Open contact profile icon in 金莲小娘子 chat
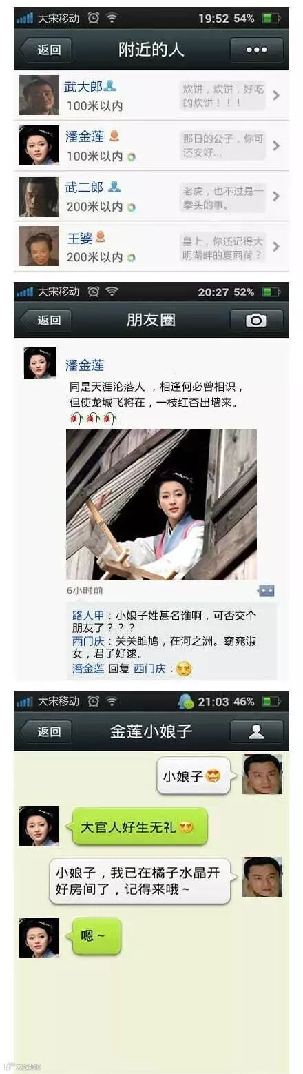This screenshot has height=1074, width=303. click(256, 731)
